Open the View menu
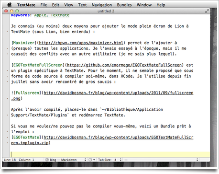This screenshot has width=219, height=174. pos(68,5)
